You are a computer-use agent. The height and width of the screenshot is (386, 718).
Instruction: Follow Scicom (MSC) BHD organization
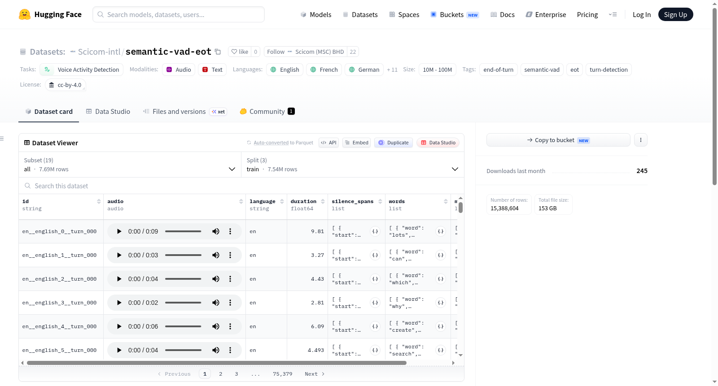[306, 52]
